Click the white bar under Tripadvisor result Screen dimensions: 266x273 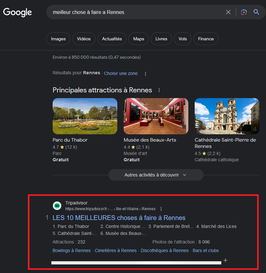pos(136,263)
